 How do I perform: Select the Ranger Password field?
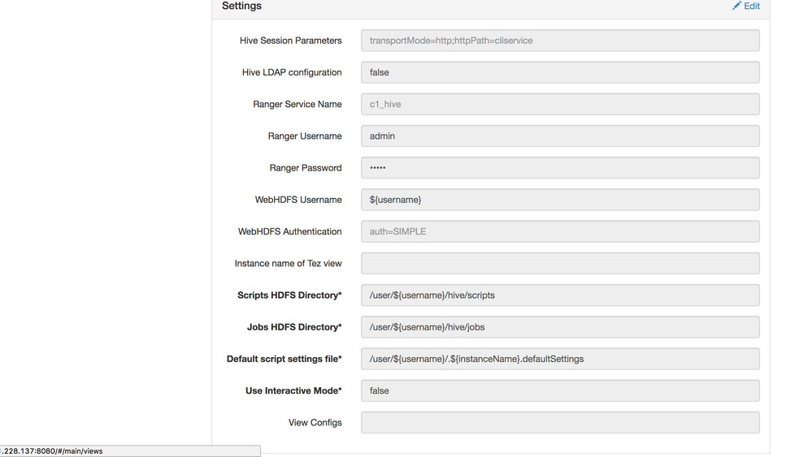(x=560, y=168)
